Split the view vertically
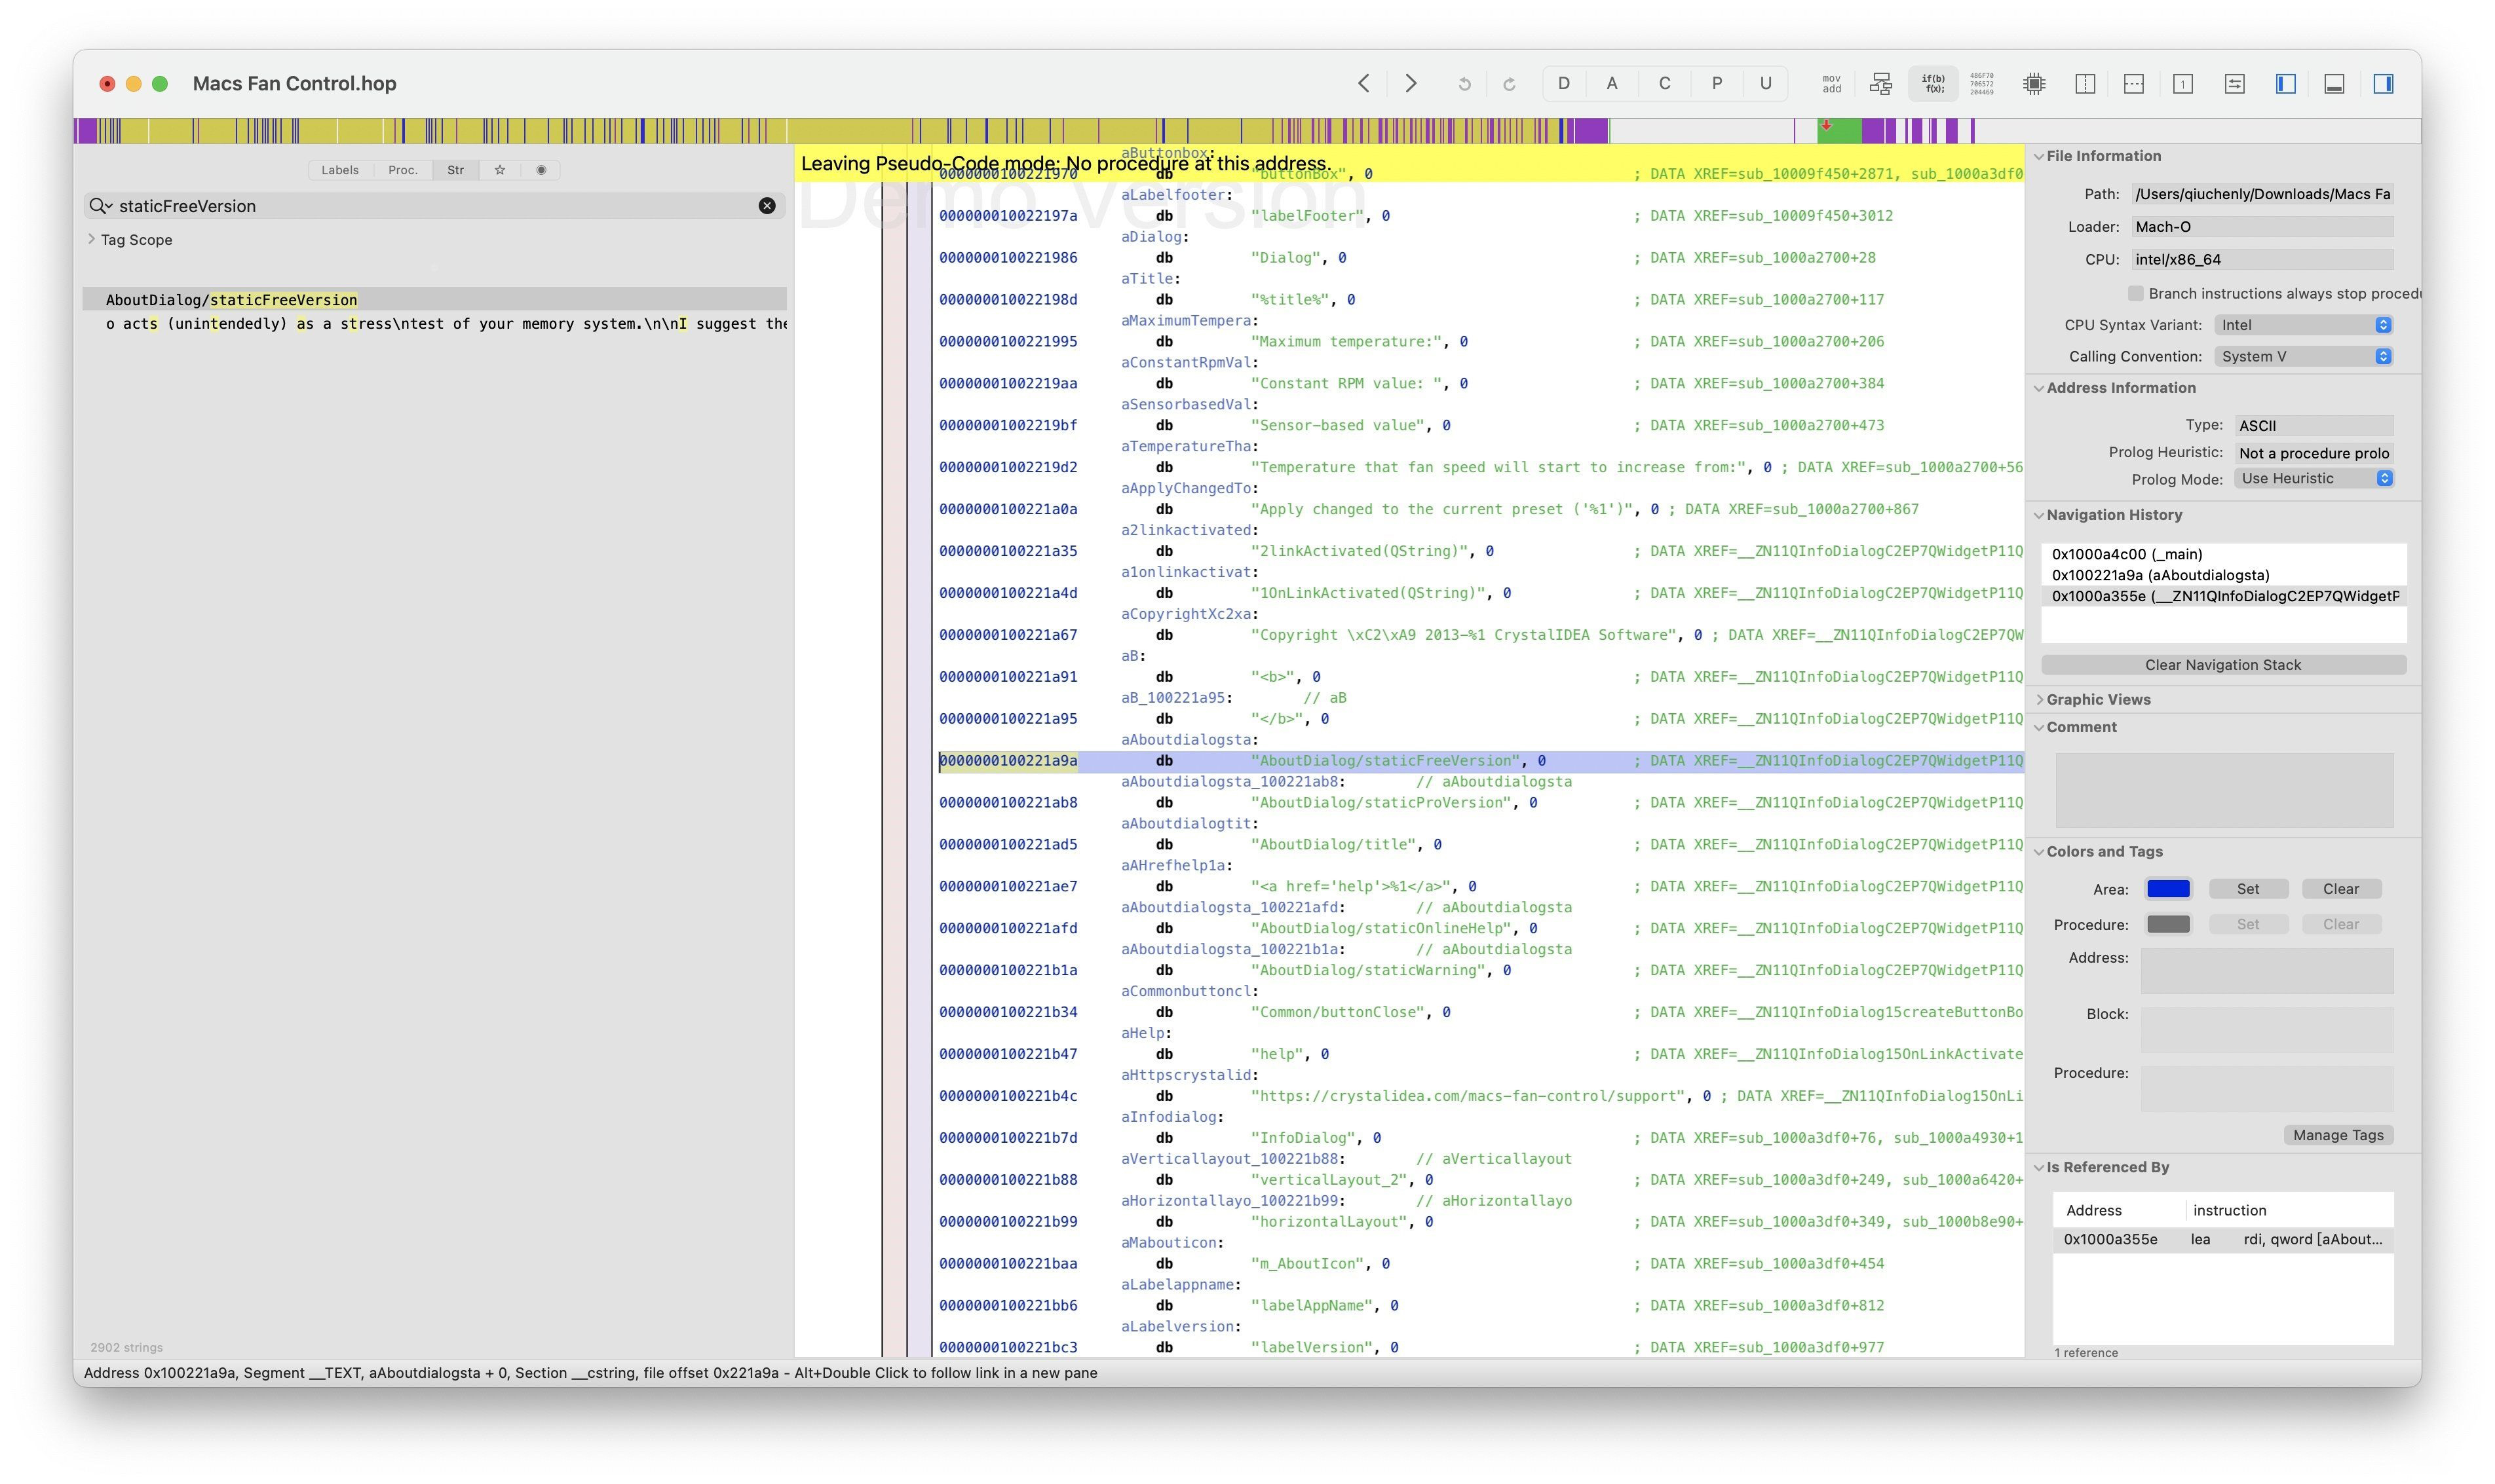 [2085, 84]
